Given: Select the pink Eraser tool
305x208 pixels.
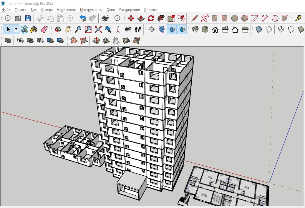Looking at the screenshot, I should (44, 29).
